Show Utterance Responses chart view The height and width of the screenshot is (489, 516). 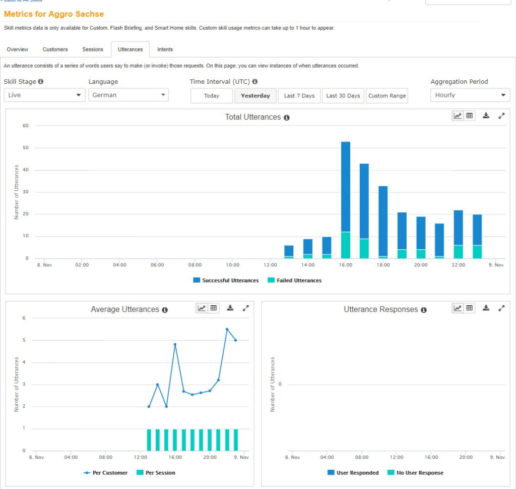(x=458, y=308)
